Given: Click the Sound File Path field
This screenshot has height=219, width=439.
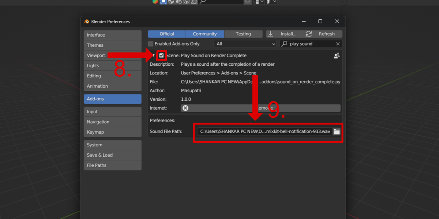Looking at the screenshot, I should point(265,131).
